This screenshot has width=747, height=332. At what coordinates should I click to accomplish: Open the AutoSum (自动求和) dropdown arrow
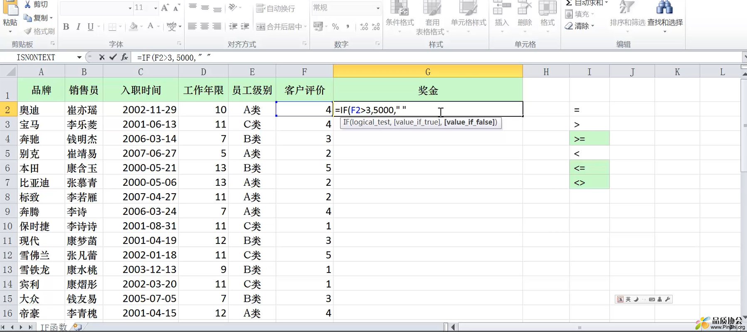pos(606,3)
